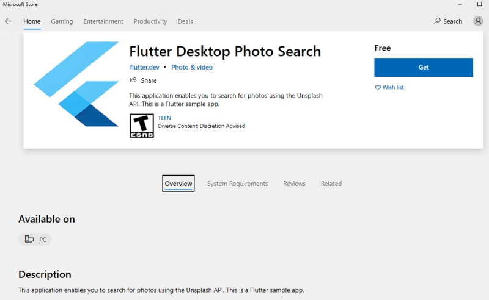The width and height of the screenshot is (489, 300).
Task: Click the Diverse Content: Discretion Advised text
Action: pos(202,126)
